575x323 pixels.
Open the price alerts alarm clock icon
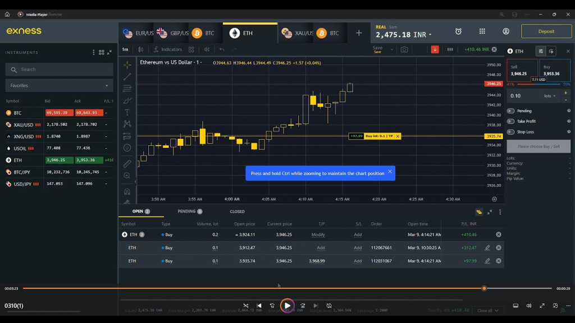click(458, 31)
